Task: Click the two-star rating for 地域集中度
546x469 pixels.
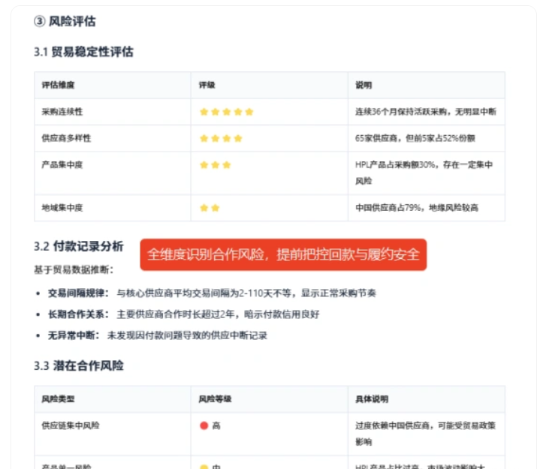Action: pos(210,208)
